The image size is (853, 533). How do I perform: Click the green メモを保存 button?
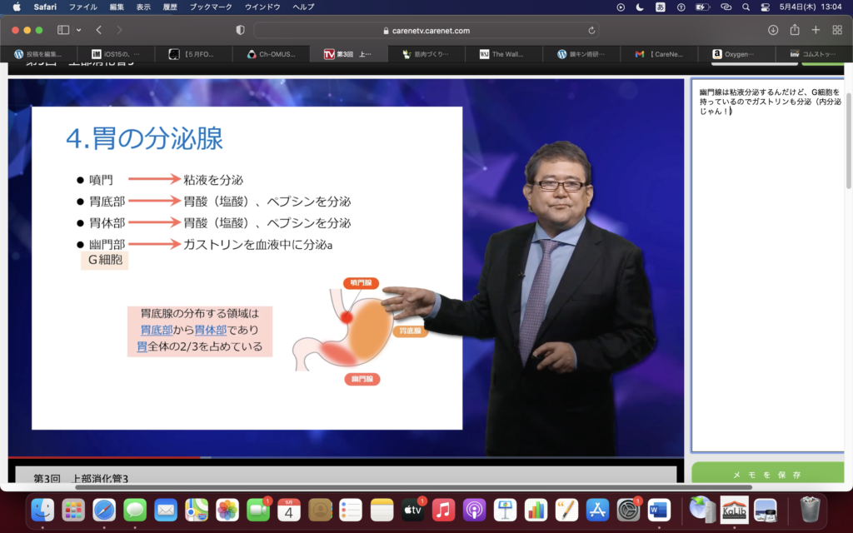point(767,475)
